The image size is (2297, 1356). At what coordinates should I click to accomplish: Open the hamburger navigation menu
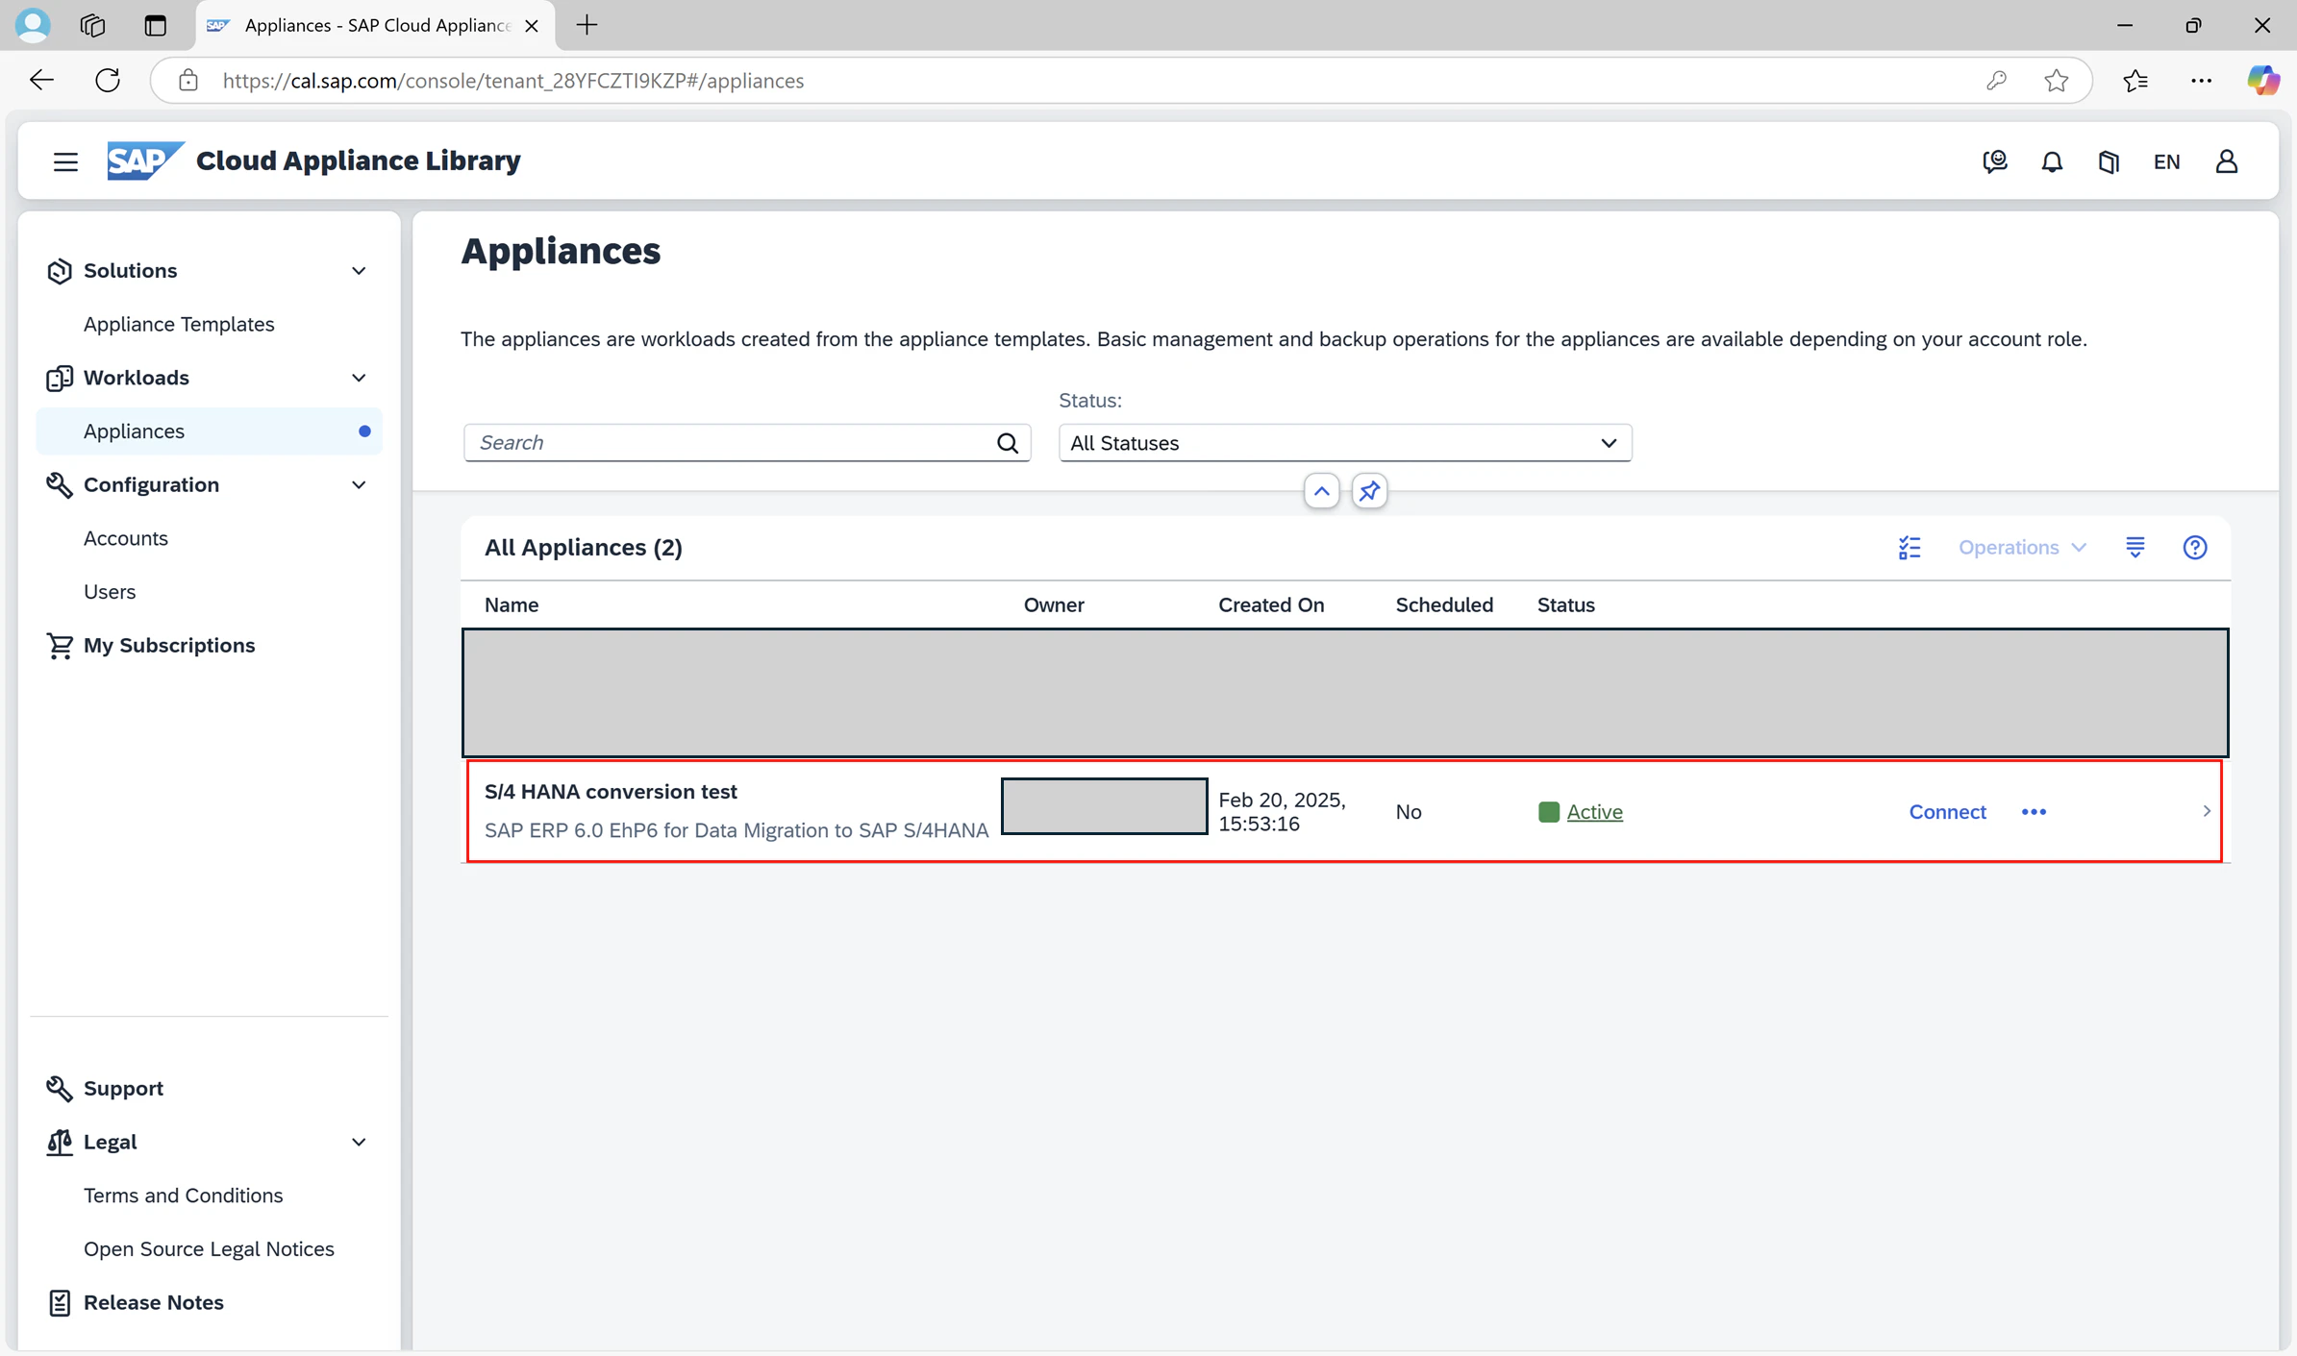tap(65, 161)
